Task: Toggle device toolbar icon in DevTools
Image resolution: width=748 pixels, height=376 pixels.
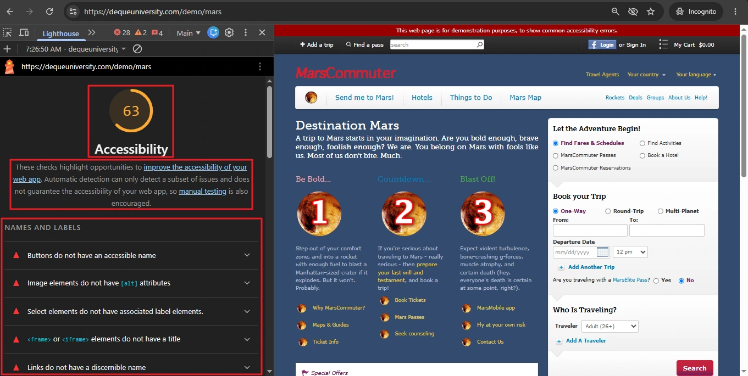Action: tap(24, 33)
